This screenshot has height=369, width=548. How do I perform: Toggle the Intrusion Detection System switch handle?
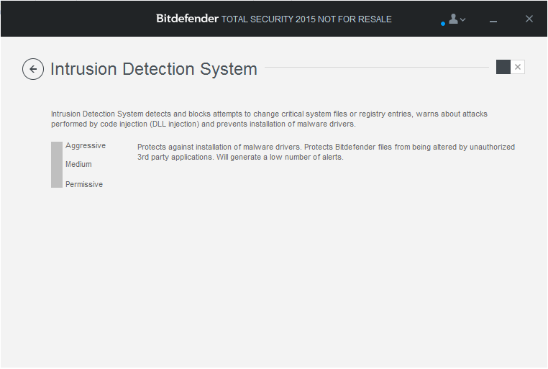click(503, 67)
